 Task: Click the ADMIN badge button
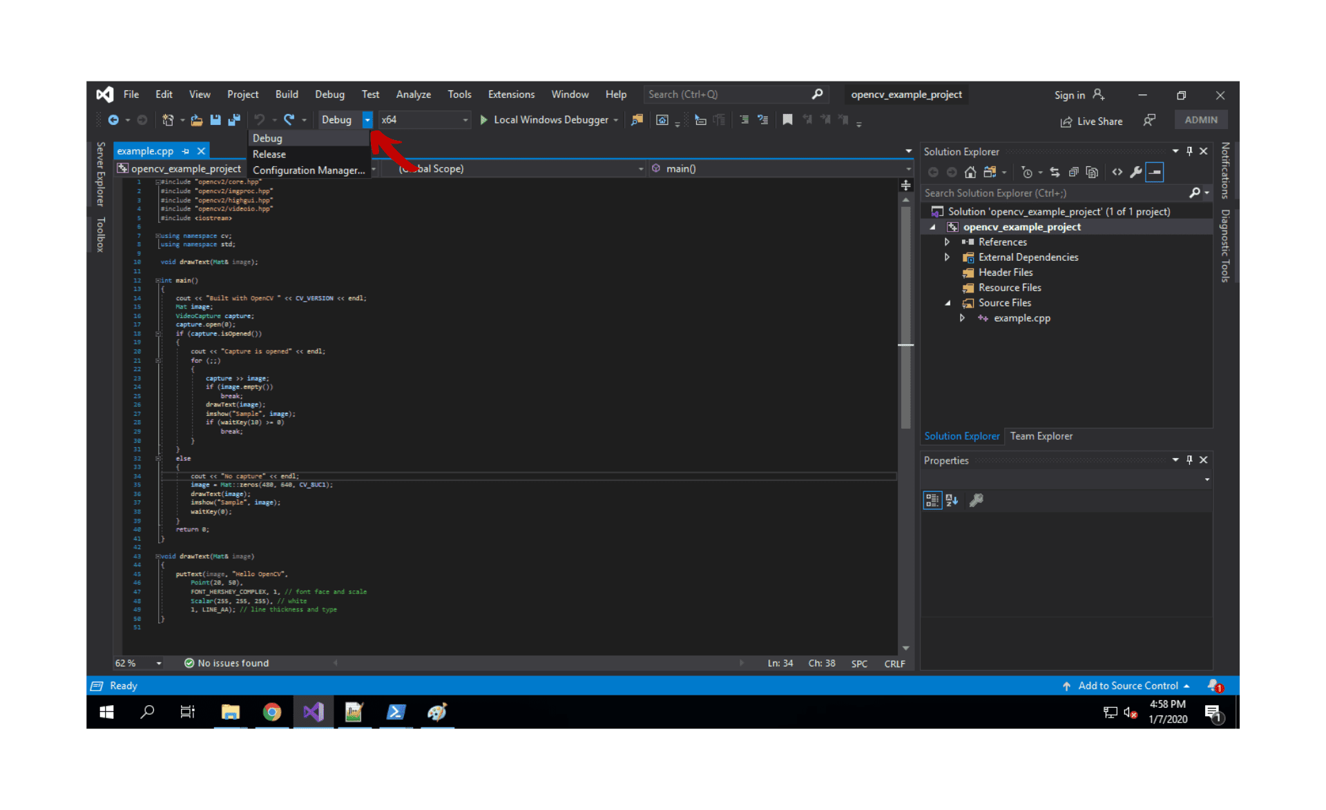pos(1201,120)
